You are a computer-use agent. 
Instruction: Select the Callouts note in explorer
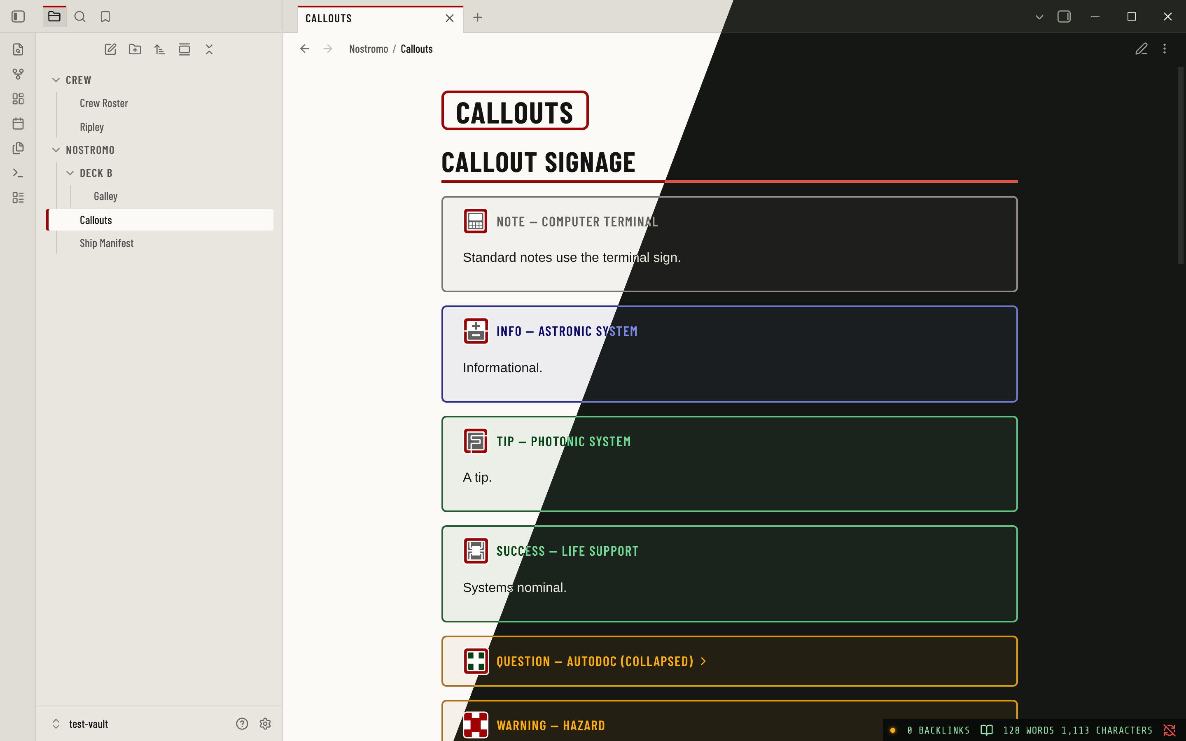pos(160,220)
